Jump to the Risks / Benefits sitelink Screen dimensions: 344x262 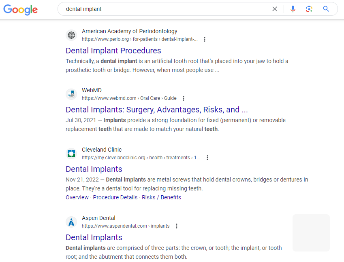tap(162, 197)
